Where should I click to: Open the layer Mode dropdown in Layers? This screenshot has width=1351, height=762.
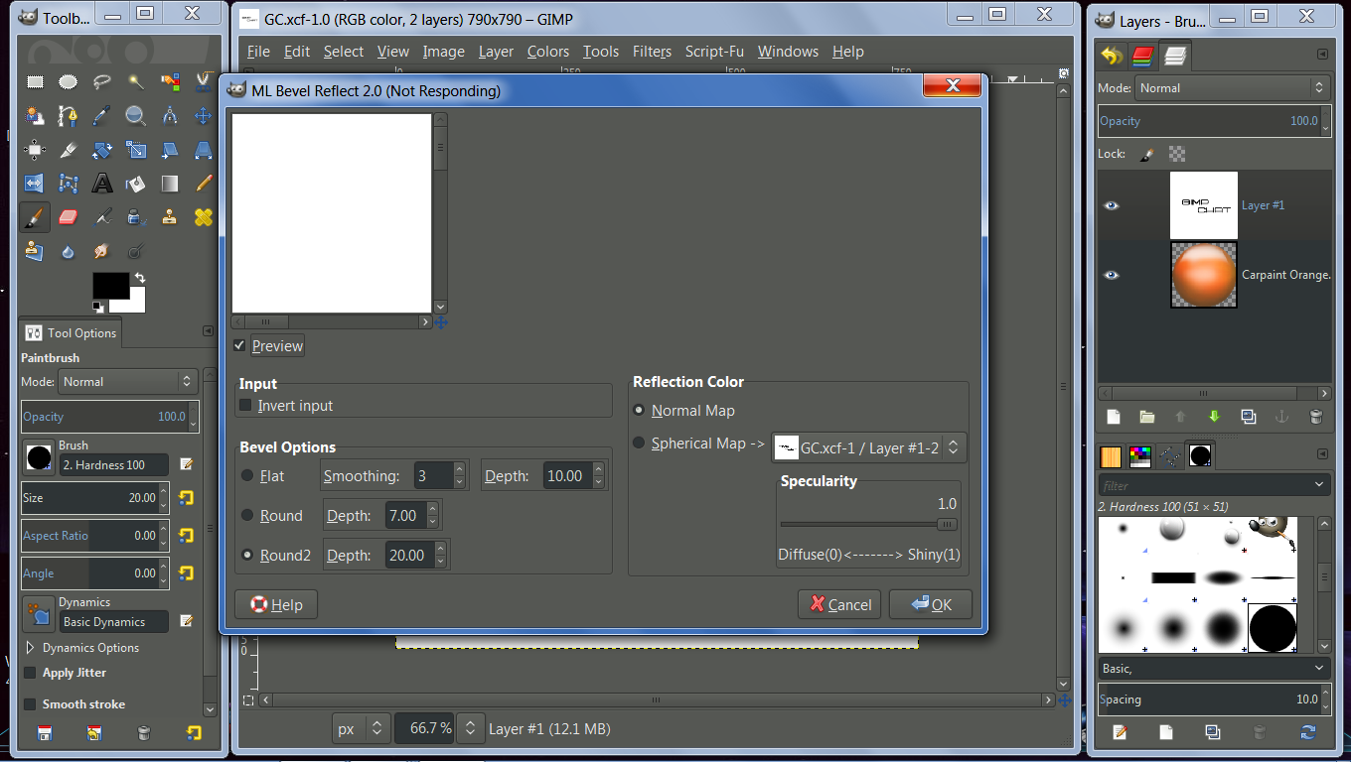(1233, 87)
